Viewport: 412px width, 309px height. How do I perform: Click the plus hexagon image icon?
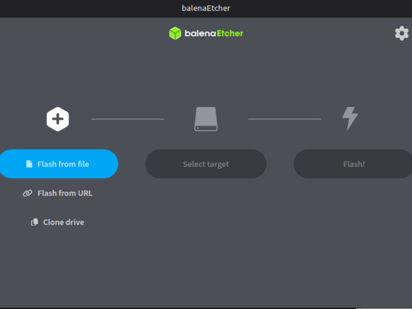point(58,119)
